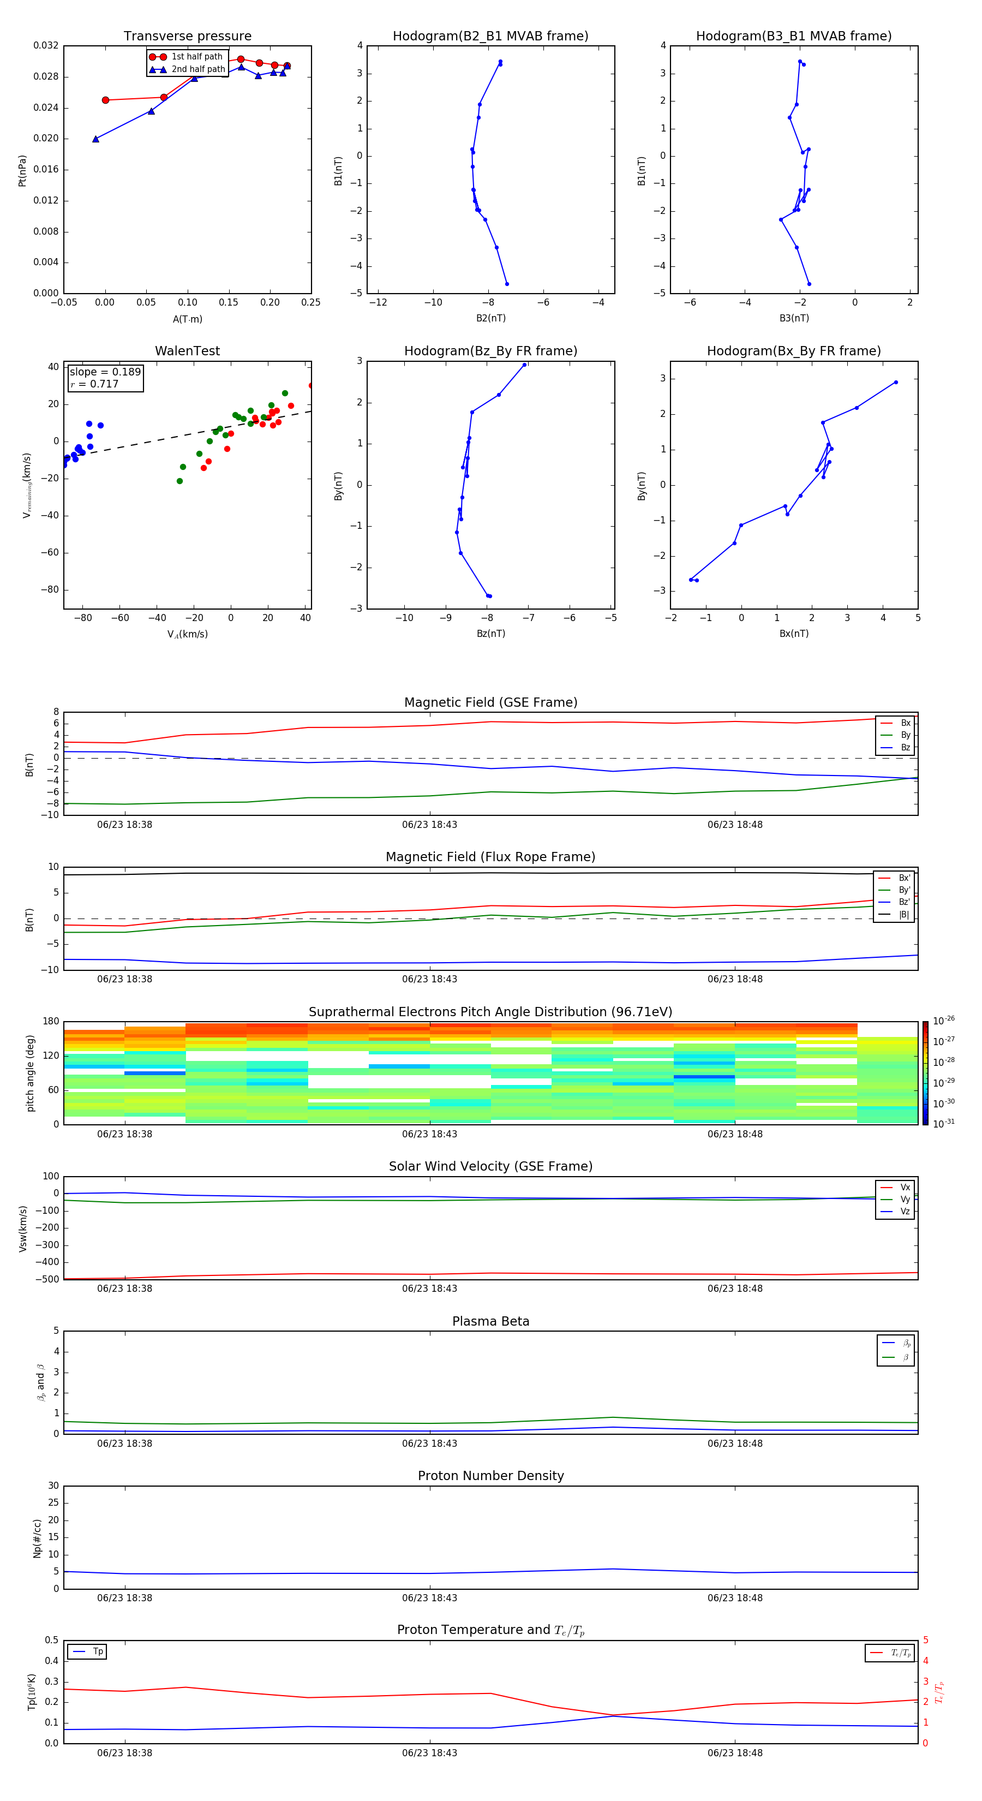
Task: Click the '06/23 18:43' tick under GSE magnetic field
Action: tap(429, 825)
